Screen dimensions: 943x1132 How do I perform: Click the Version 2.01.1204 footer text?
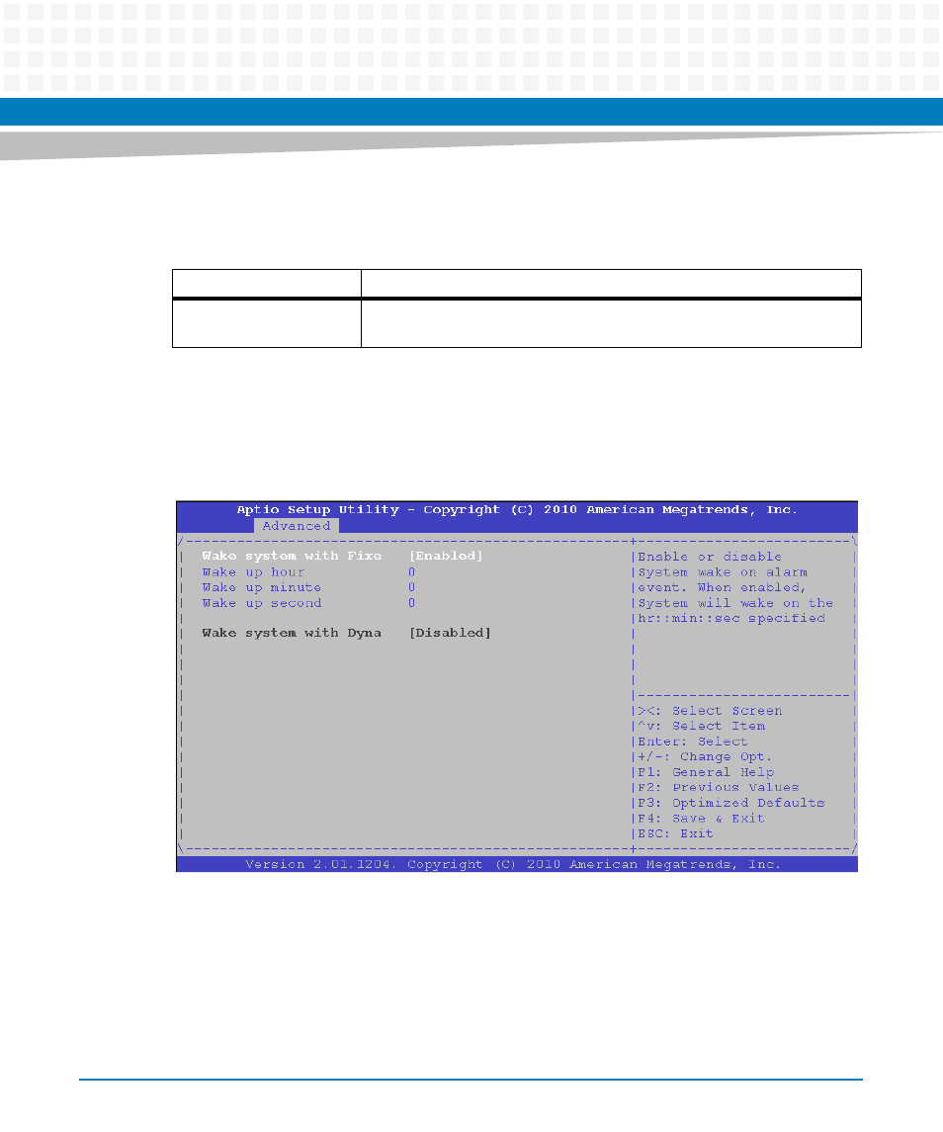[513, 864]
